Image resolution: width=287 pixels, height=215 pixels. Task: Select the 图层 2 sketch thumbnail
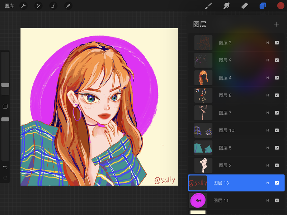(203, 43)
